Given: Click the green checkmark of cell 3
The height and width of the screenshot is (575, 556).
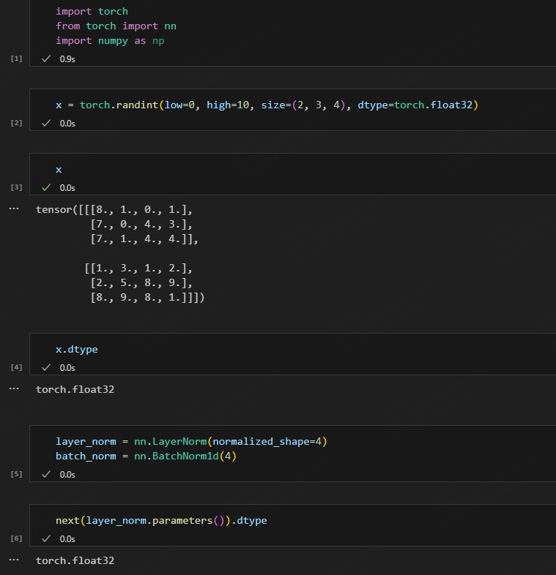Looking at the screenshot, I should click(46, 188).
